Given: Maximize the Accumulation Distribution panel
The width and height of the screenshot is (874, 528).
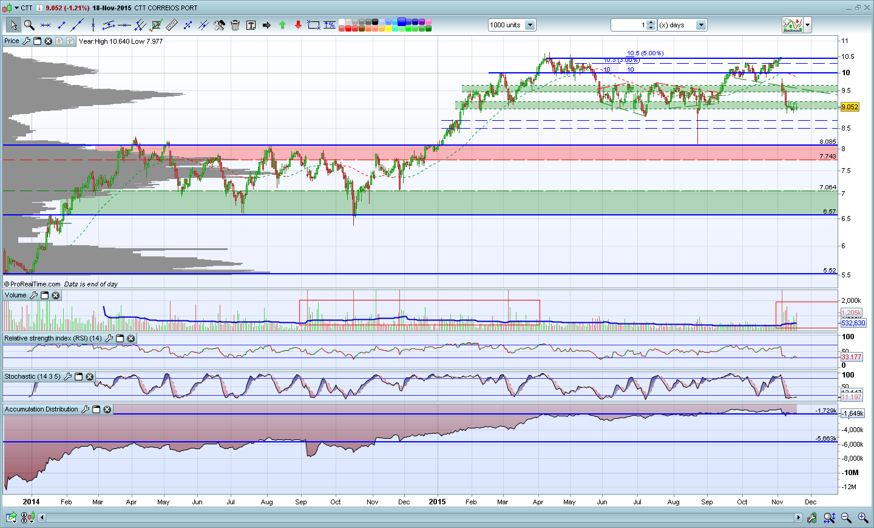Looking at the screenshot, I should pyautogui.click(x=97, y=410).
